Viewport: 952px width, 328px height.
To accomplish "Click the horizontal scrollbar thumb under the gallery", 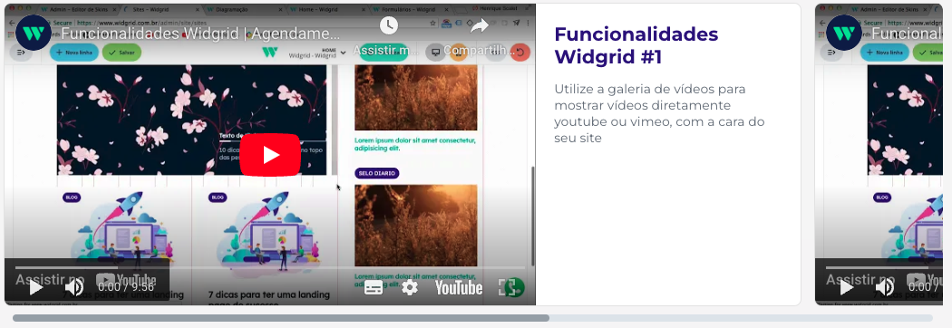I will (x=281, y=318).
